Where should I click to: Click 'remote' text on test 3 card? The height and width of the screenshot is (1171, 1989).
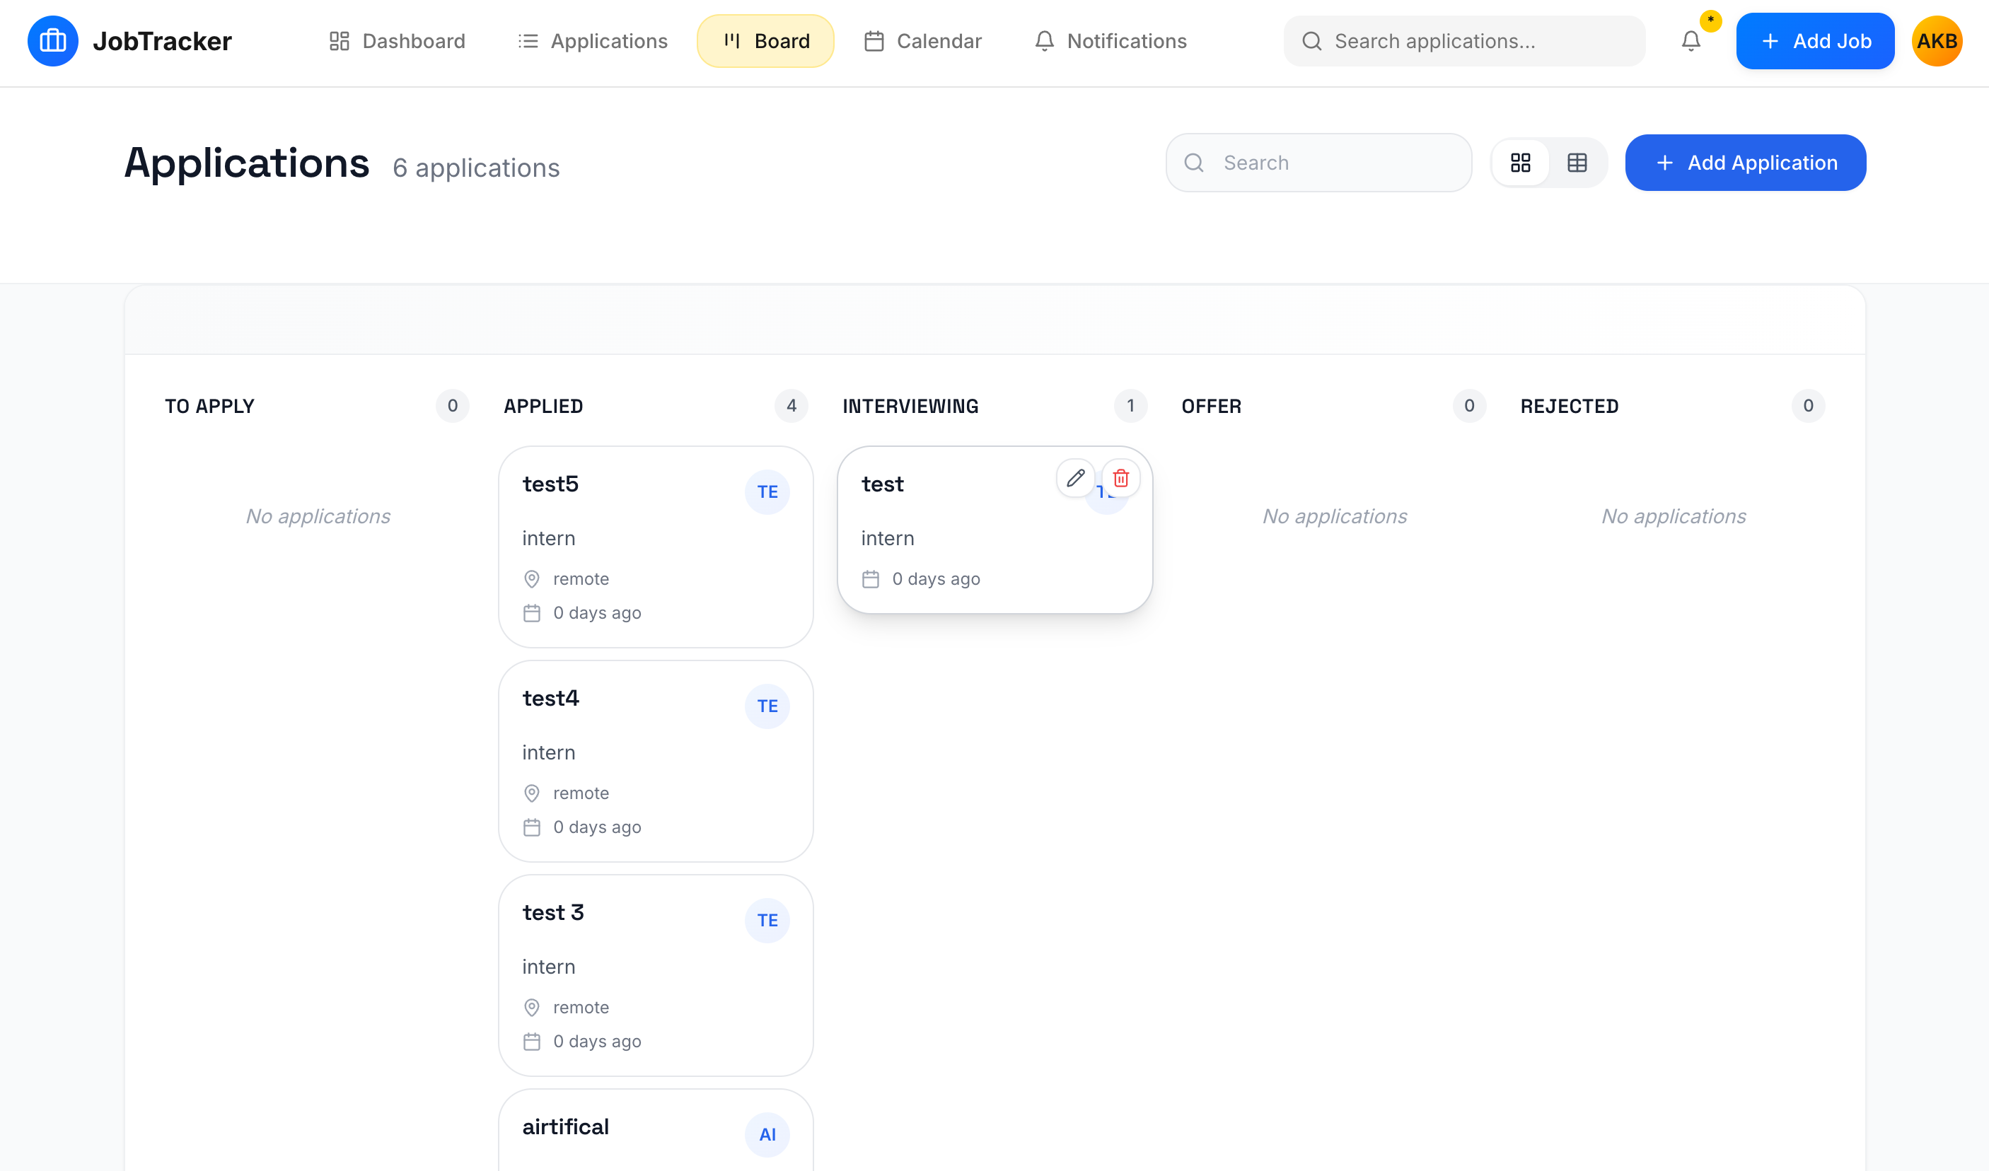(x=581, y=1008)
